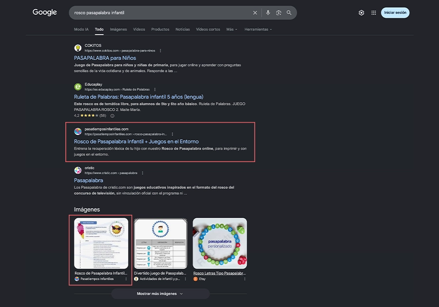Click the Google logo
Viewport: 439px width, 307px height.
click(44, 12)
